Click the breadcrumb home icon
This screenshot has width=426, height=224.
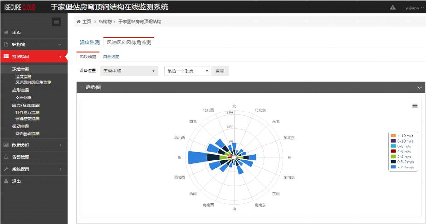78,21
